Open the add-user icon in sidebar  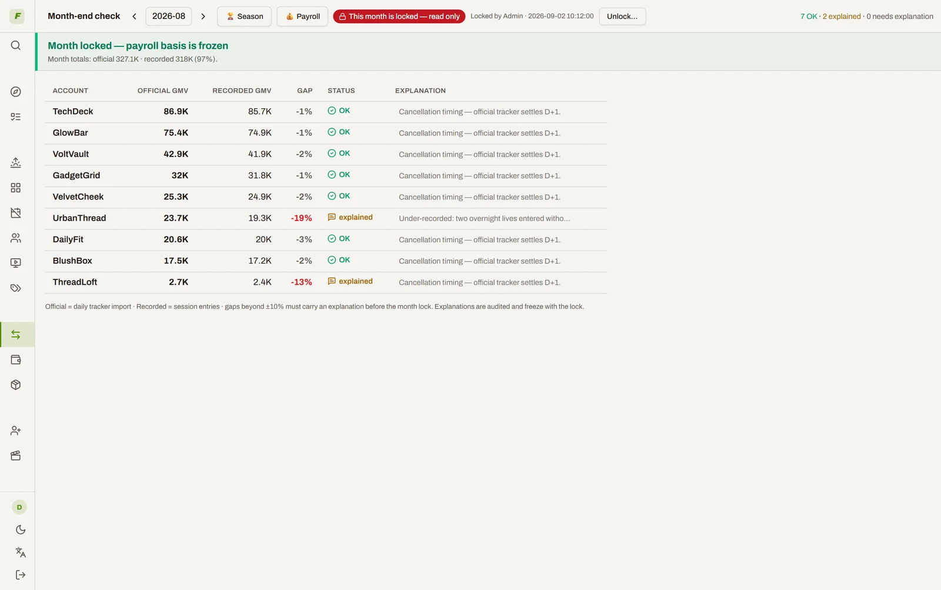tap(16, 431)
